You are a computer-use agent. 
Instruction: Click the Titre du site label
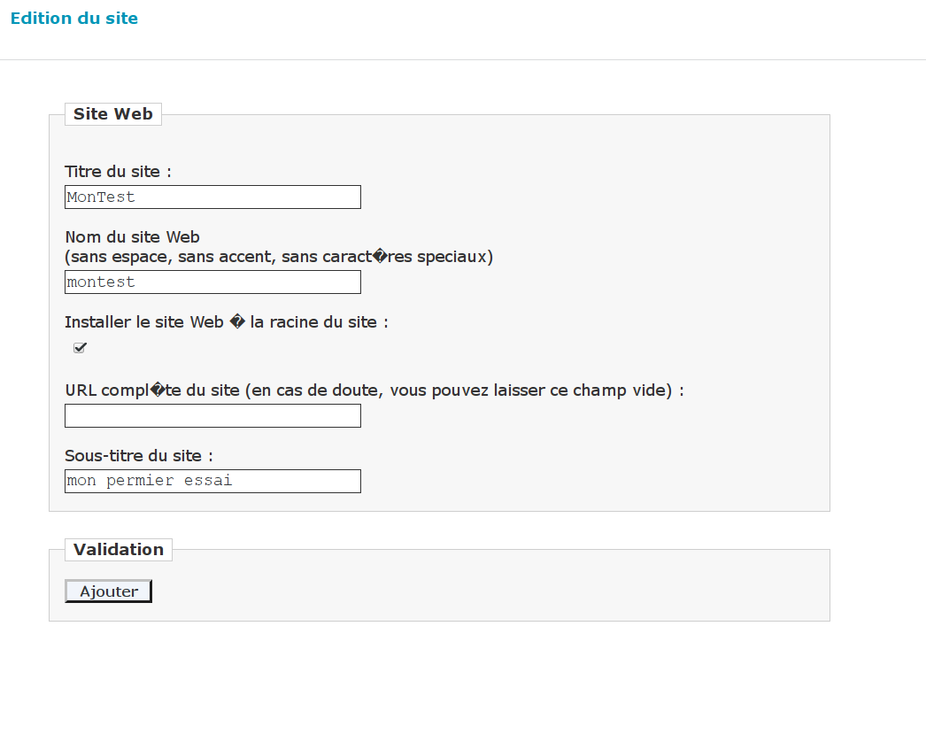(x=118, y=172)
